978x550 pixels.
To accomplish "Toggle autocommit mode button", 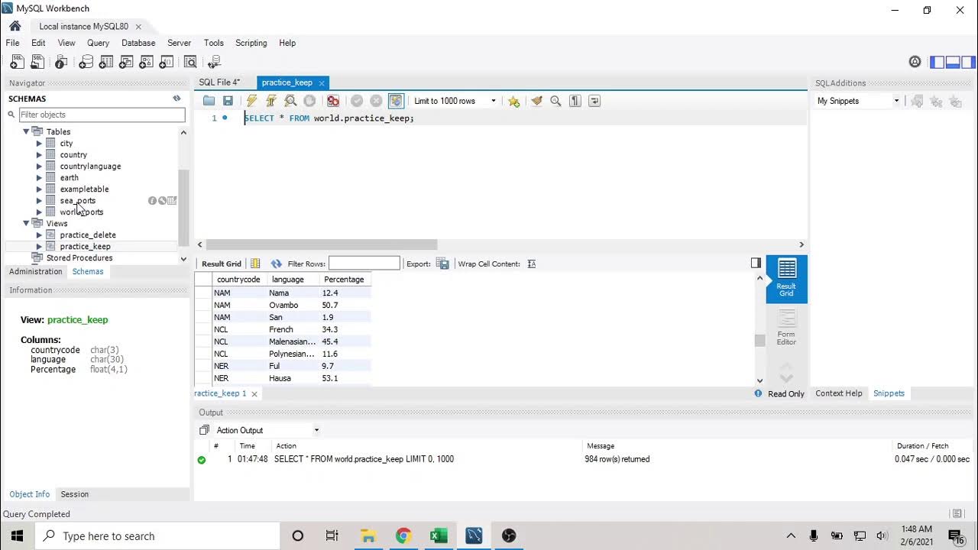I will click(x=396, y=101).
